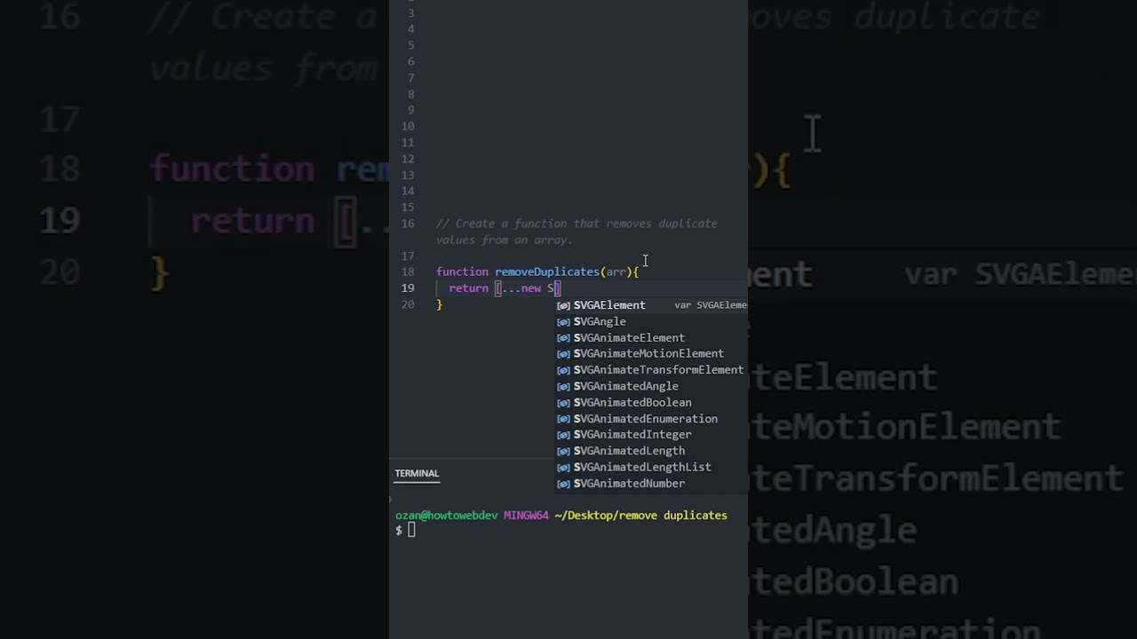This screenshot has width=1137, height=639.
Task: Click terminal path '~/Desktop/remove duplicates'
Action: 640,515
